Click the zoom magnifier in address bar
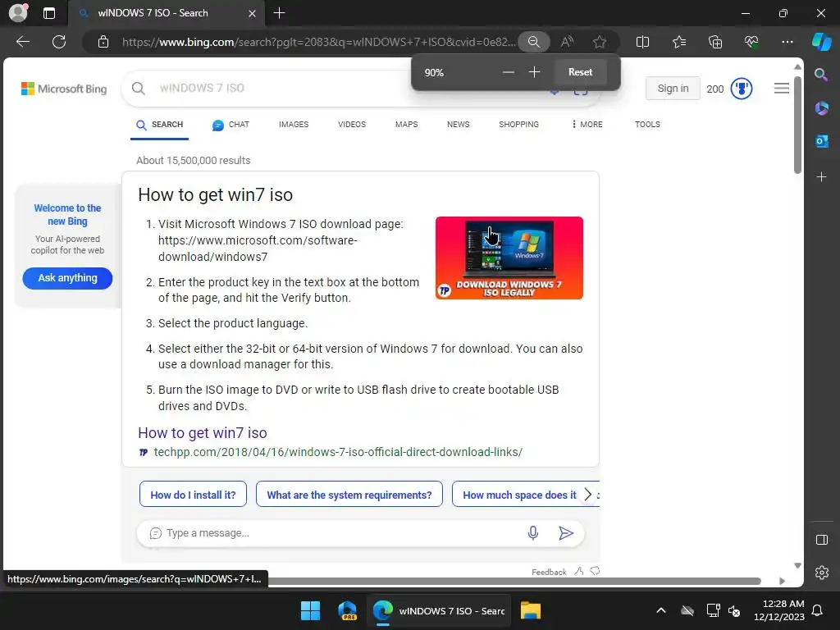Image resolution: width=840 pixels, height=630 pixels. coord(533,42)
